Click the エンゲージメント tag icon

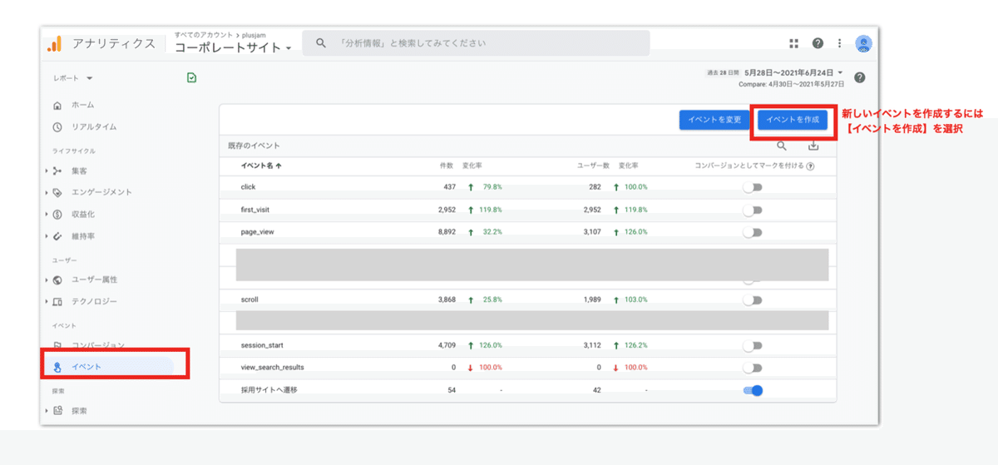(57, 192)
